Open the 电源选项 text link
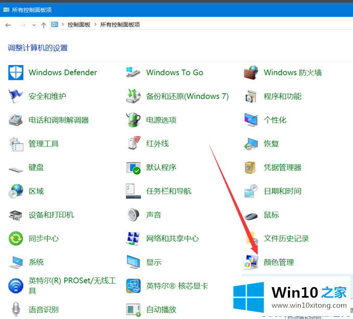 pos(161,120)
